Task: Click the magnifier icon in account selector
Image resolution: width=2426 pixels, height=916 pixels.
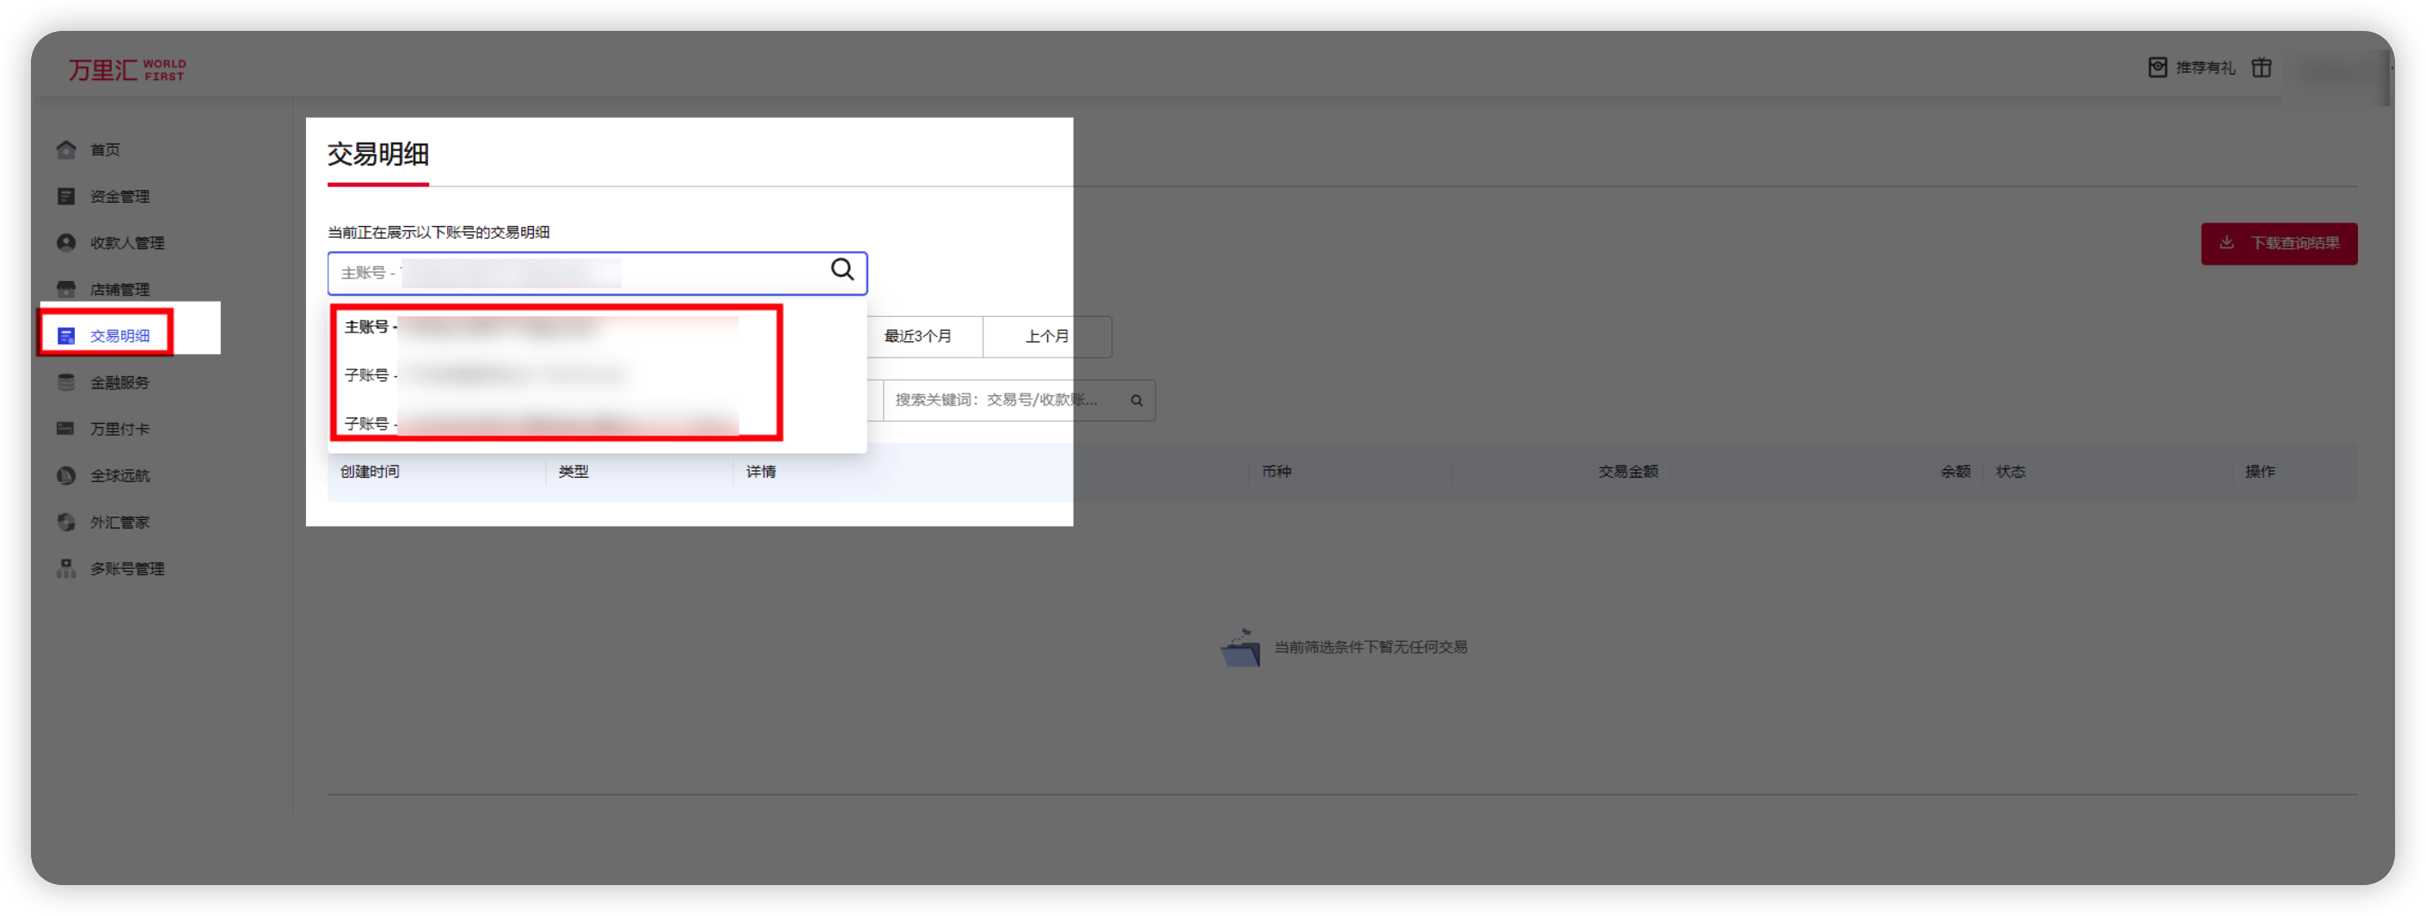Action: [x=842, y=270]
